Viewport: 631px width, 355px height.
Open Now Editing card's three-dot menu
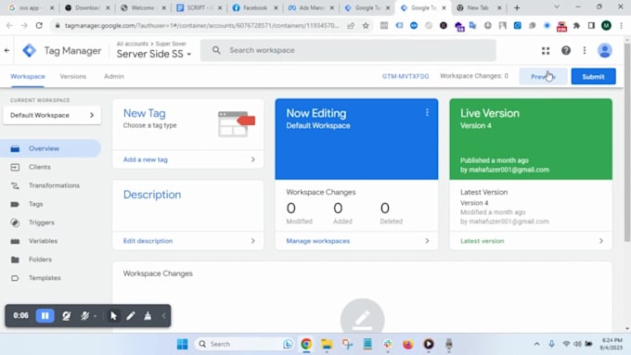point(427,113)
